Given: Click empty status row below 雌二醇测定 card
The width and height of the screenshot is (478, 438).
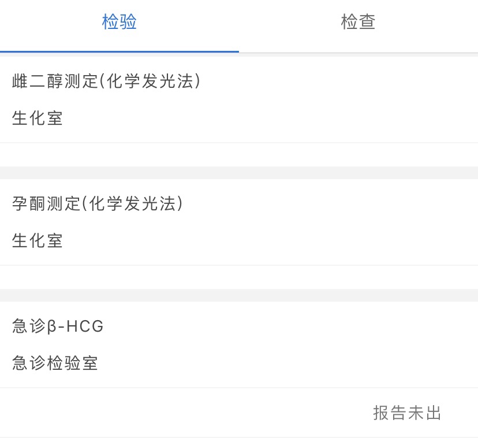Looking at the screenshot, I should (x=239, y=155).
